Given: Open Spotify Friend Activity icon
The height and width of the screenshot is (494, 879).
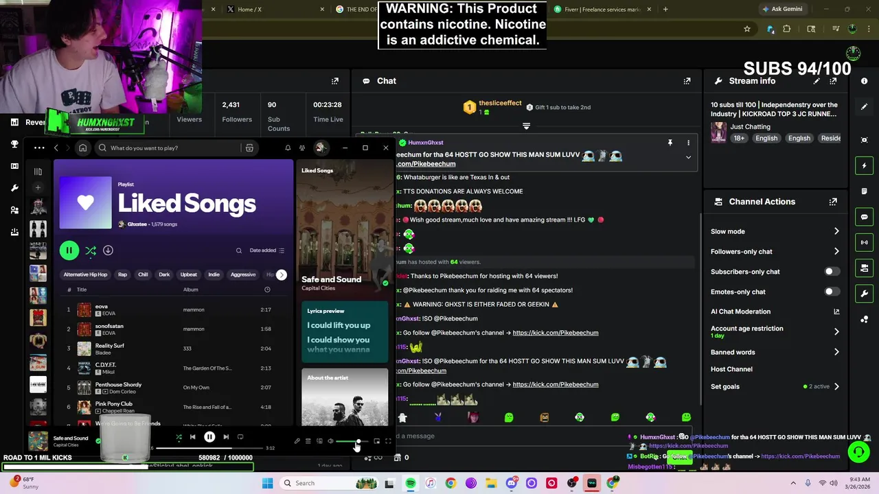Looking at the screenshot, I should [302, 148].
